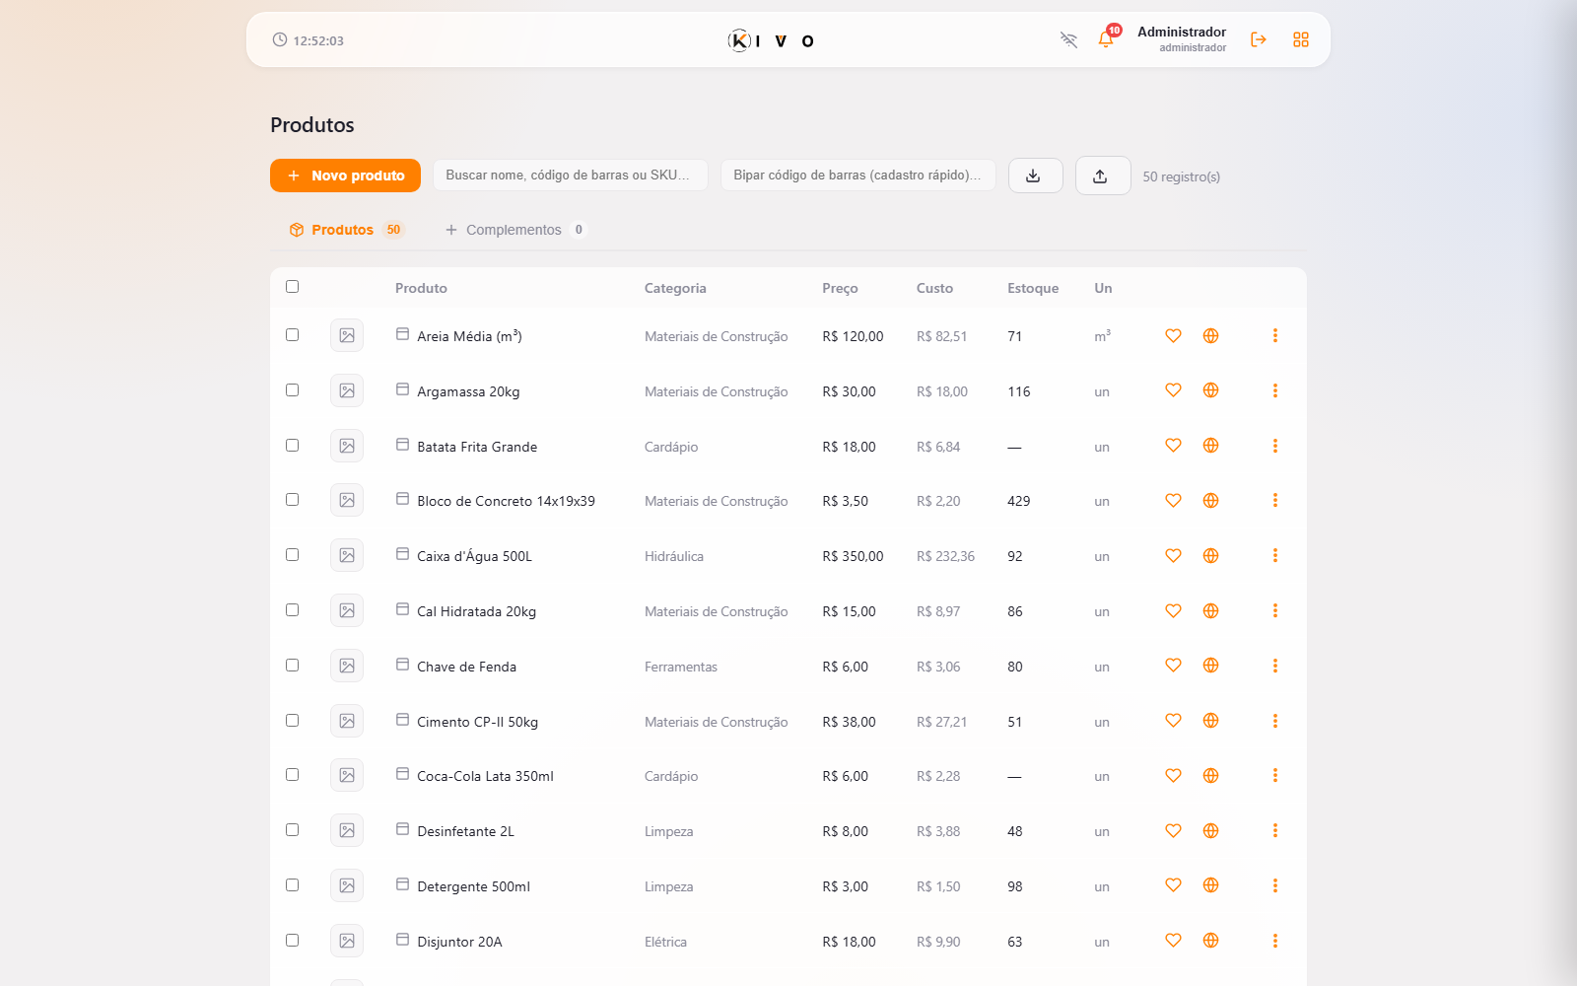Click globe icon for Caixa d'Água 500L
This screenshot has height=986, width=1577.
coord(1210,556)
